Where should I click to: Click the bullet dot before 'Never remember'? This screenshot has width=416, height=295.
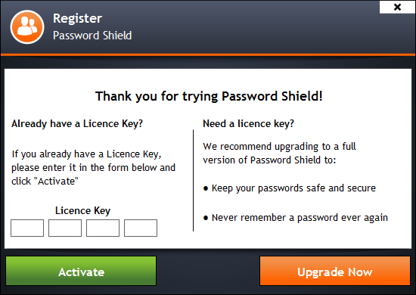(206, 218)
